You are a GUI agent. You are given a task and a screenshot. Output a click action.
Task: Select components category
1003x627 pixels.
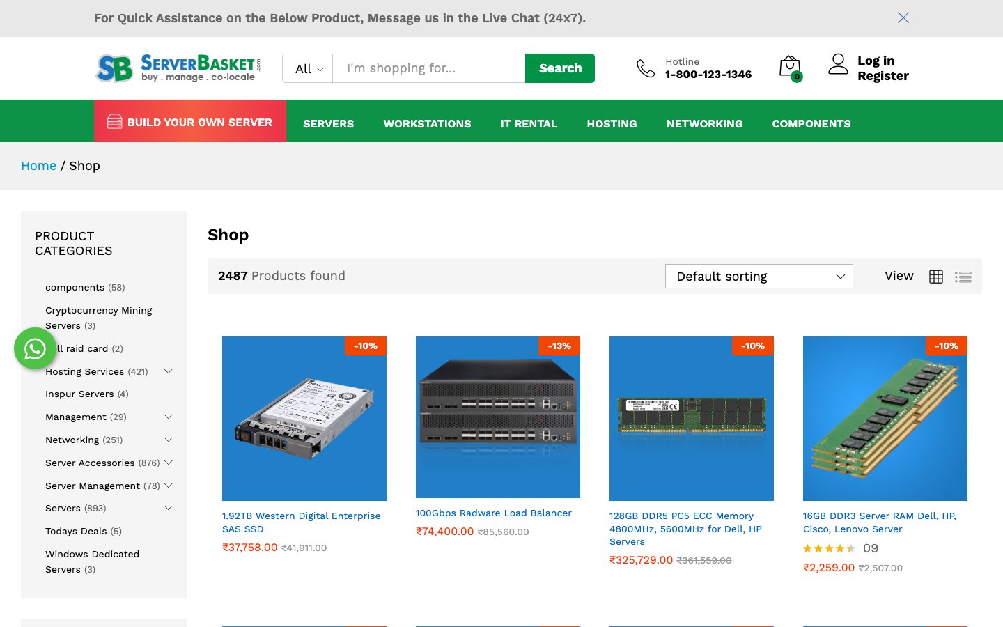coord(75,287)
